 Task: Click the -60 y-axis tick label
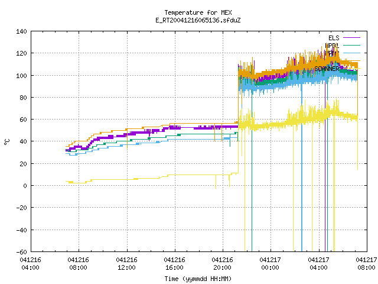(21, 252)
